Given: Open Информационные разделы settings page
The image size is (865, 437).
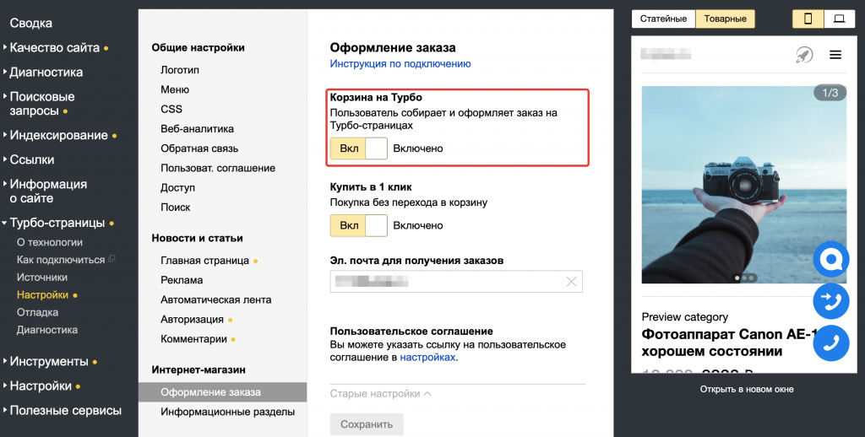Looking at the screenshot, I should point(227,412).
